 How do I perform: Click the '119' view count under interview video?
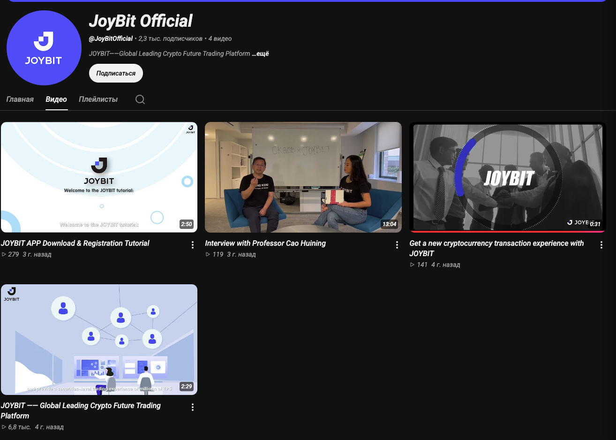(x=218, y=254)
